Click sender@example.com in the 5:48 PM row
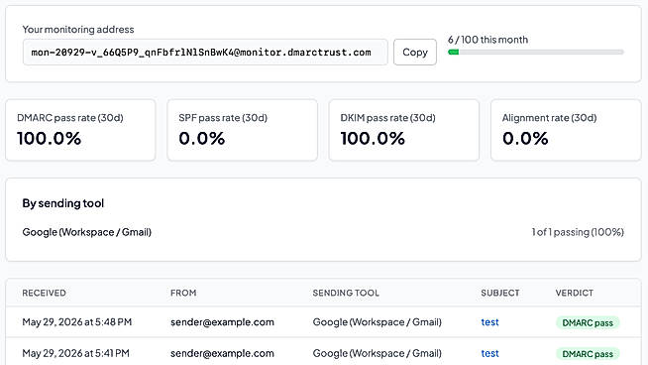Screen dimensions: 648x365 222,322
